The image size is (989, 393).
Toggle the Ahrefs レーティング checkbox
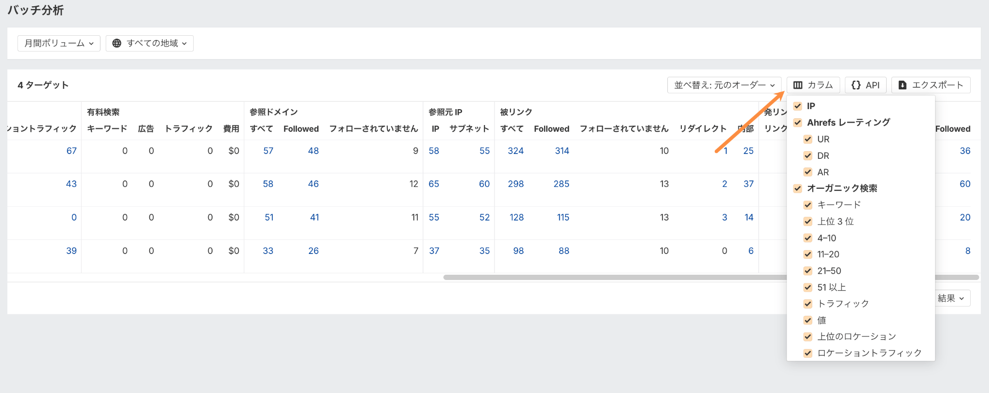tap(798, 123)
